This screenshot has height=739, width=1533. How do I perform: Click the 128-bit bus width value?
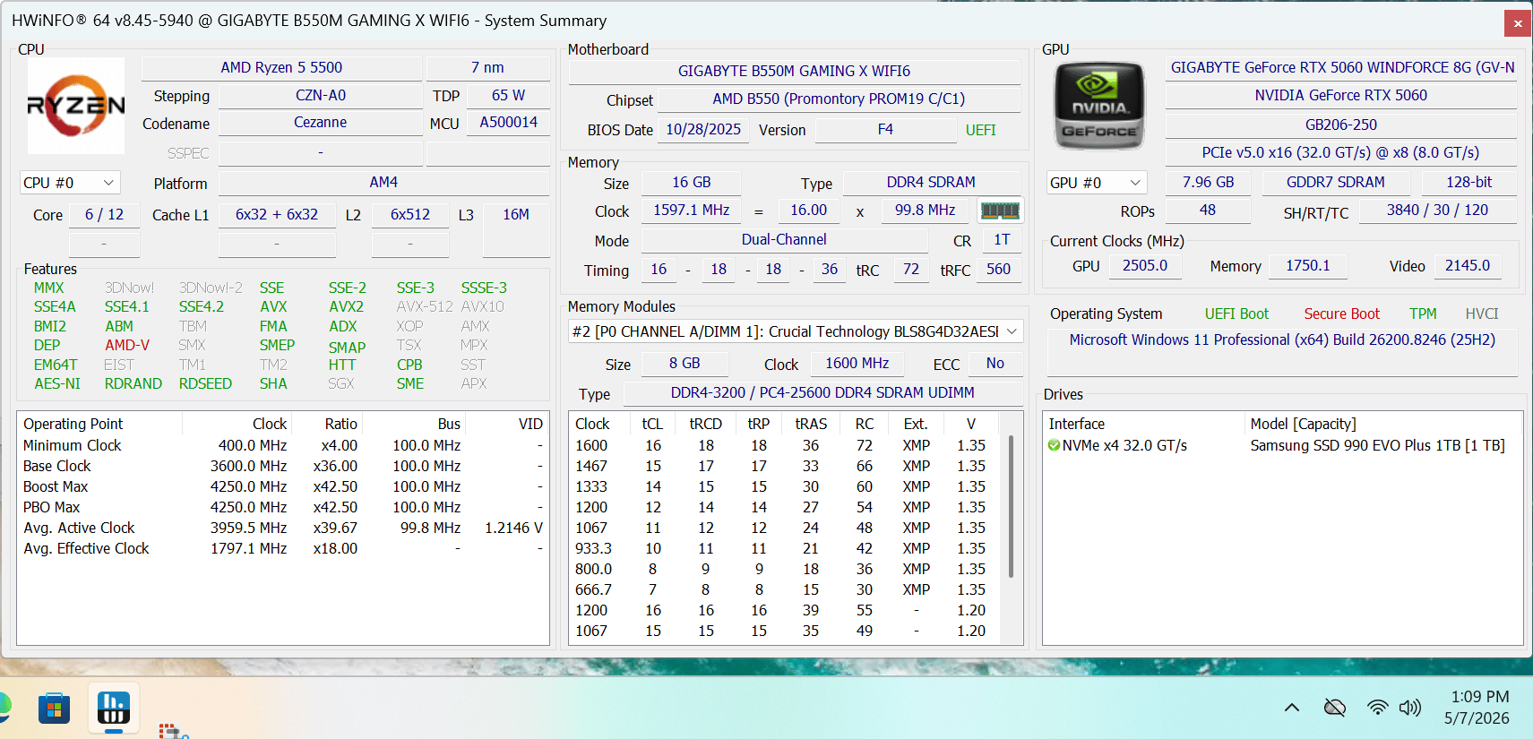point(1469,182)
